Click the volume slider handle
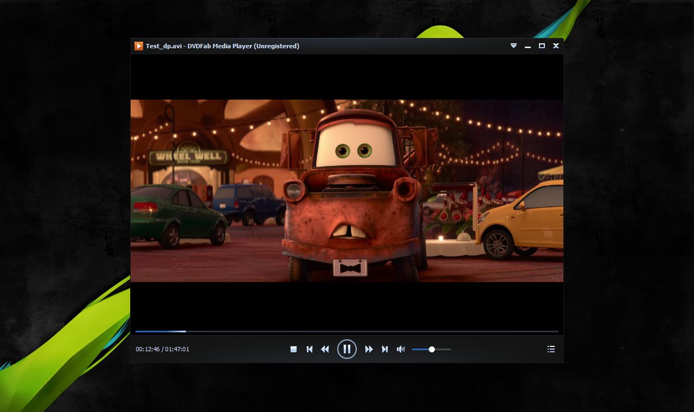 point(432,349)
